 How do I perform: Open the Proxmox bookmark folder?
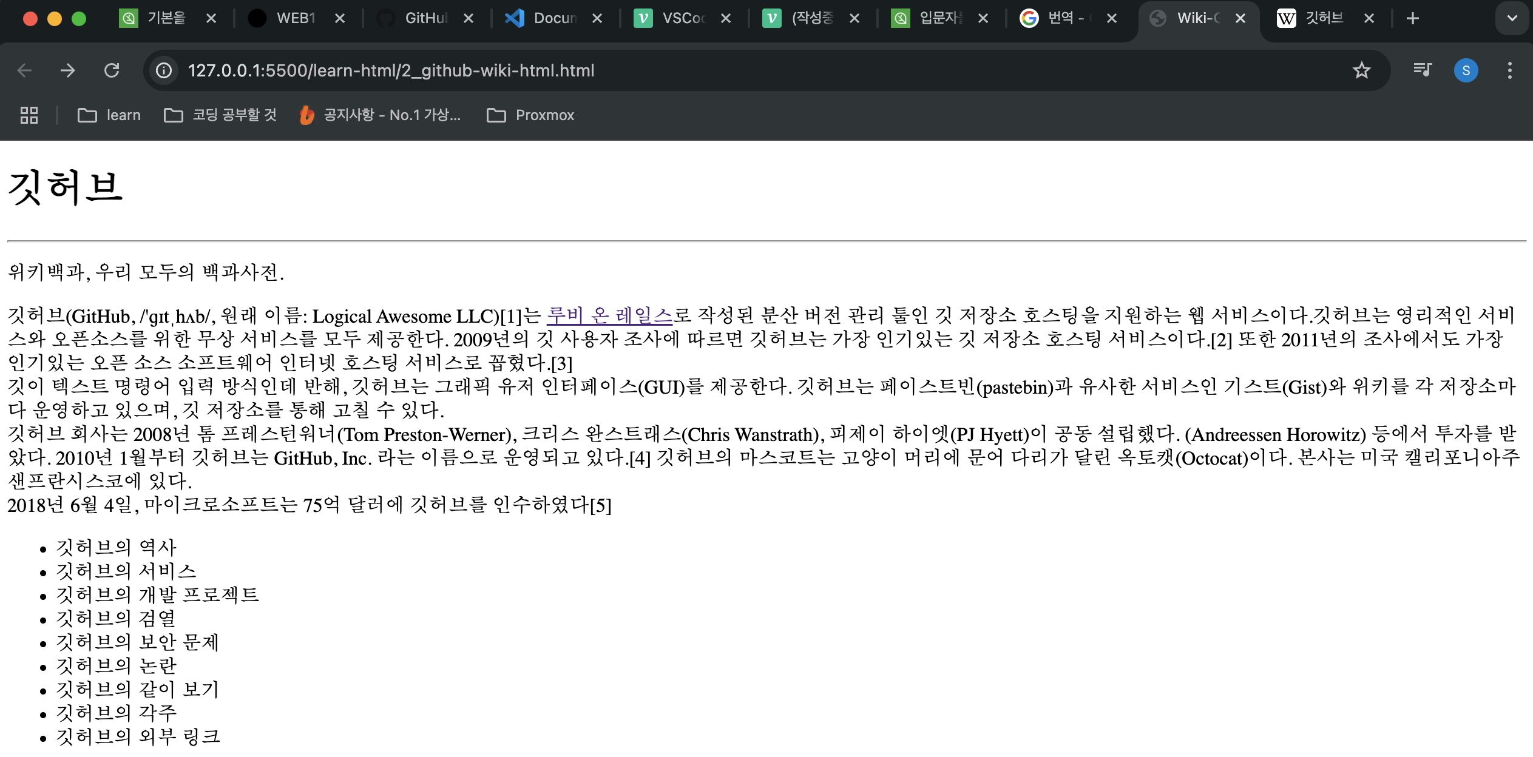(530, 115)
